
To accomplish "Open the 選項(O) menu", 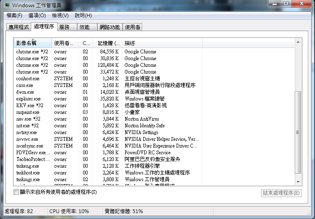I will [x=37, y=16].
